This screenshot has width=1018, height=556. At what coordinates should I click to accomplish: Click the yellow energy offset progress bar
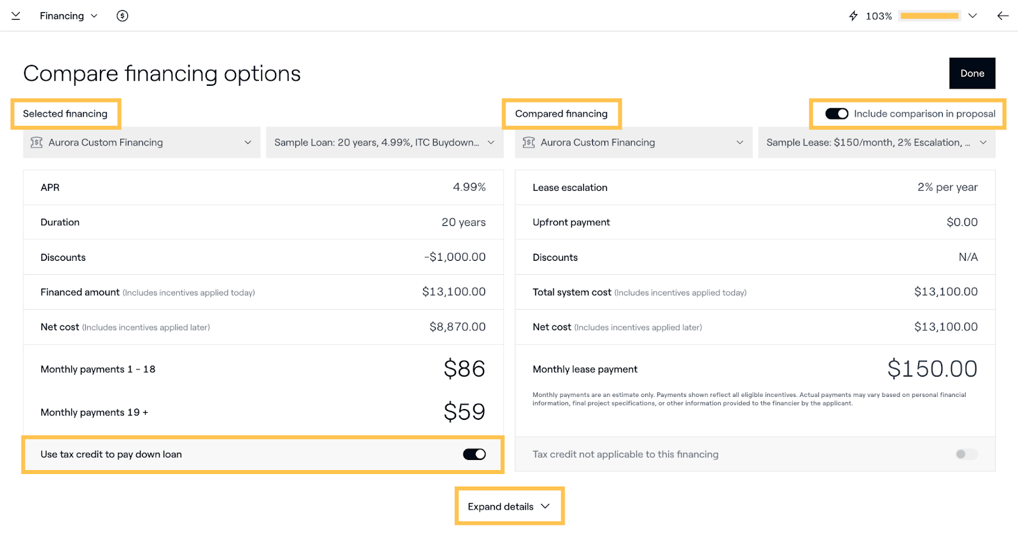[930, 16]
